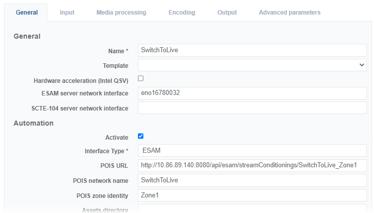The height and width of the screenshot is (213, 374).
Task: Click the POIS zone identity field
Action: 252,195
